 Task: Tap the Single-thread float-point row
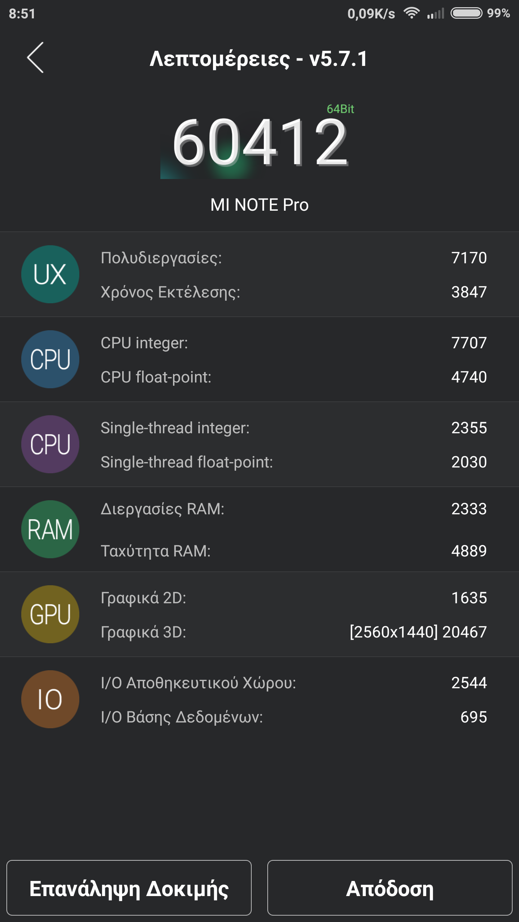(293, 462)
